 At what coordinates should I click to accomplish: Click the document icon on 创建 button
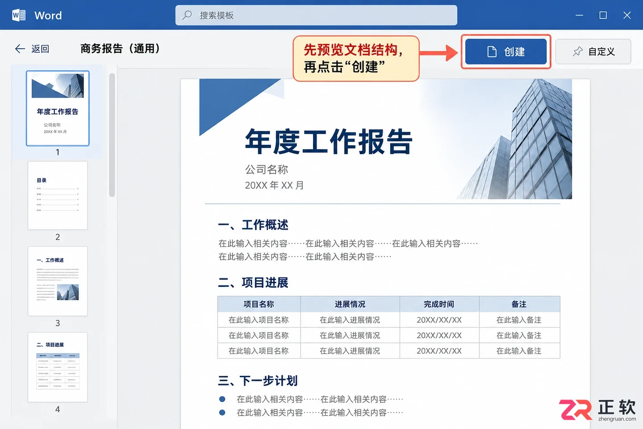(492, 52)
